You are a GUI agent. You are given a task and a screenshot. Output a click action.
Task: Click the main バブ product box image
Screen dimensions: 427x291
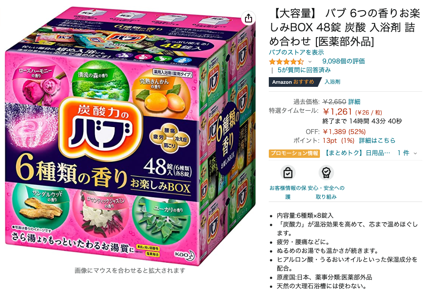tap(130, 135)
